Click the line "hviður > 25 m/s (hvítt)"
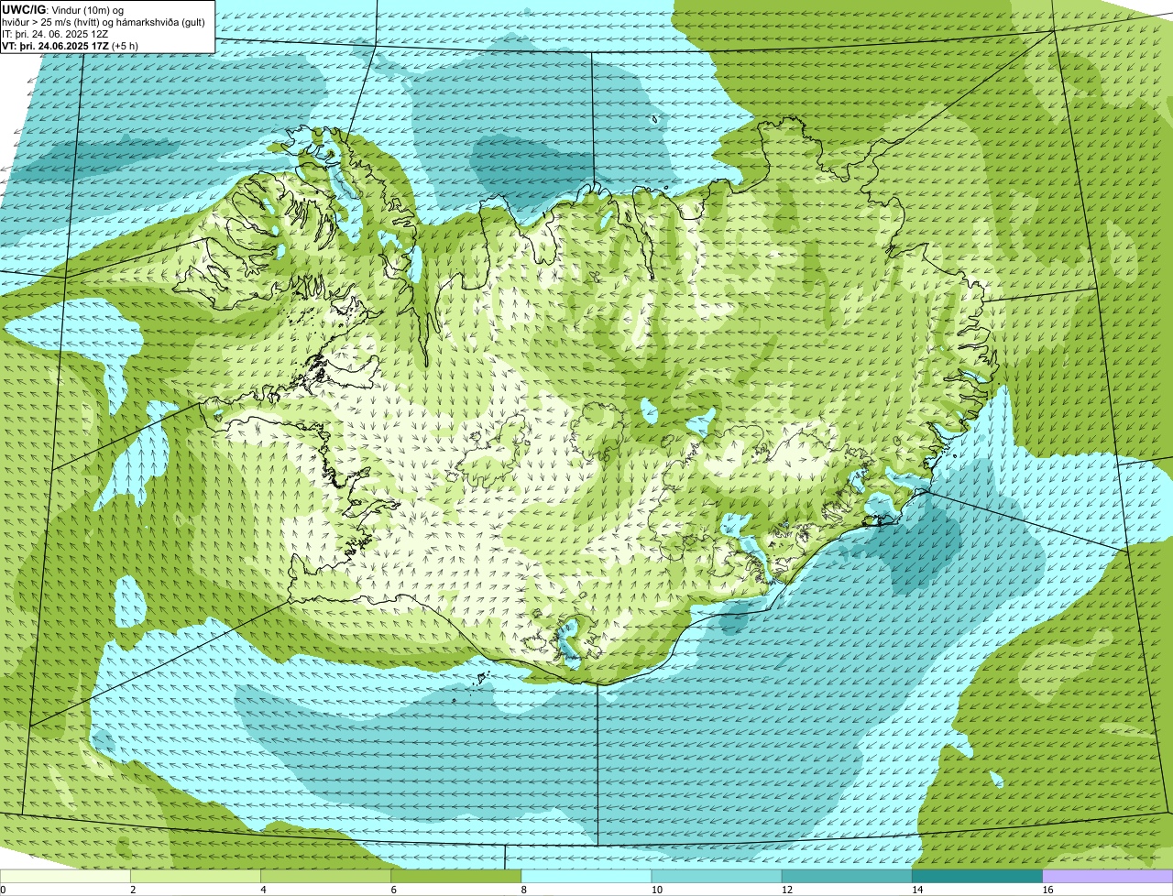Image resolution: width=1173 pixels, height=896 pixels. tap(51, 21)
